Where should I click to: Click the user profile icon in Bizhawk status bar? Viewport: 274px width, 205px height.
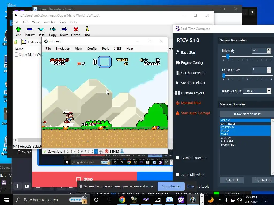point(122,151)
